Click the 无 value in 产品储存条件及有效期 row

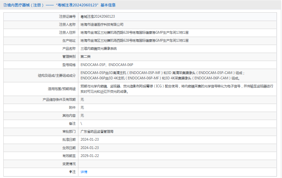point(82,100)
